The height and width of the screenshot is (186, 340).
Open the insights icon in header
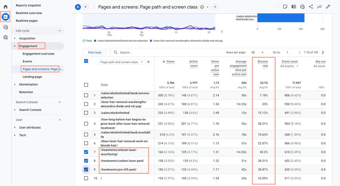click(302, 7)
